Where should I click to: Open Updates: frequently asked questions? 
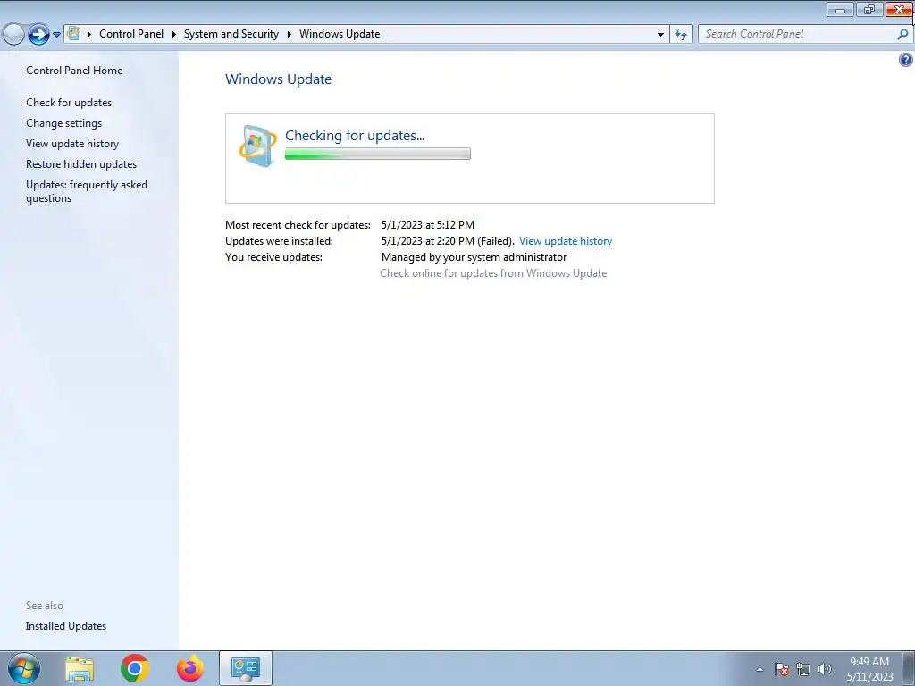[87, 191]
